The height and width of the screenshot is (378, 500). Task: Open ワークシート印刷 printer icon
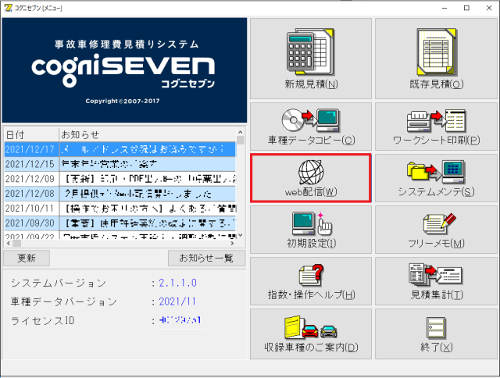point(436,120)
